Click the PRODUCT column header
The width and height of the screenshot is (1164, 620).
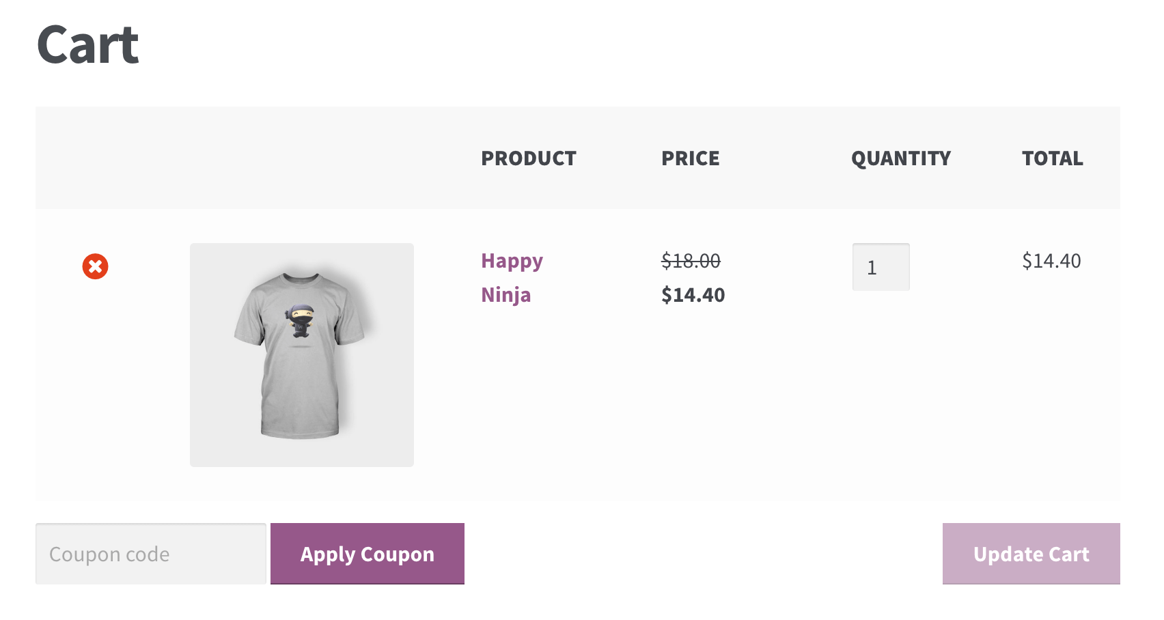pyautogui.click(x=529, y=158)
